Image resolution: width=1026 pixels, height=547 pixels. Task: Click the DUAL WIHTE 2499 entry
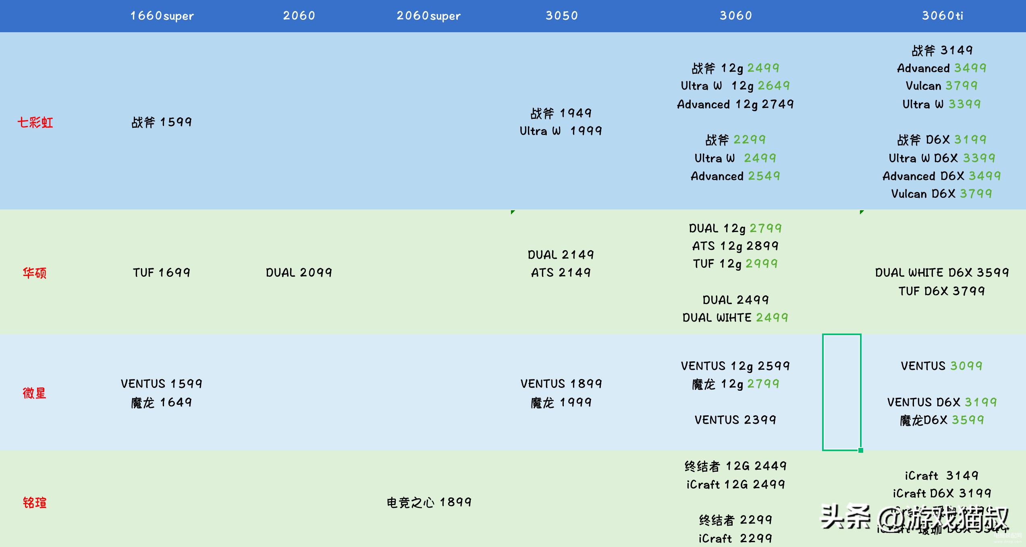point(735,318)
